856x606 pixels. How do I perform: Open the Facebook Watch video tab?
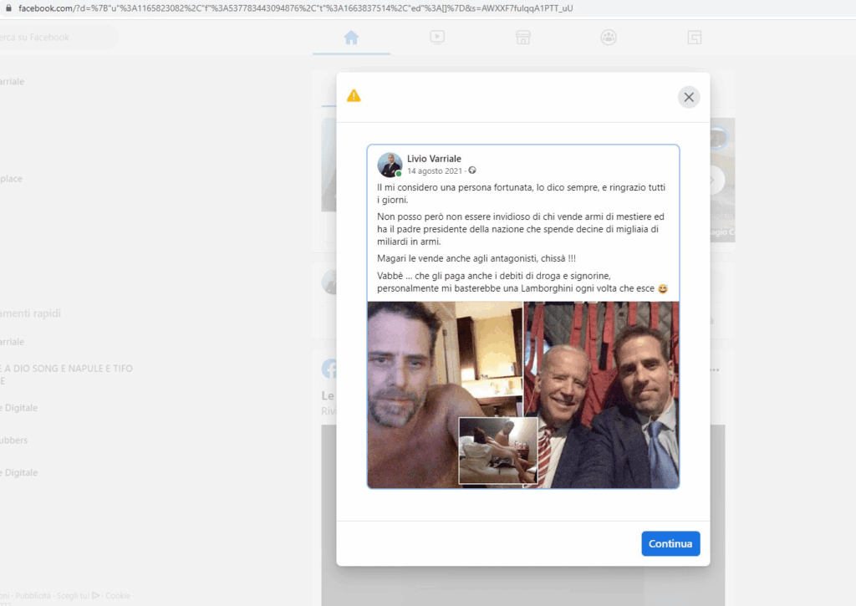pyautogui.click(x=437, y=37)
